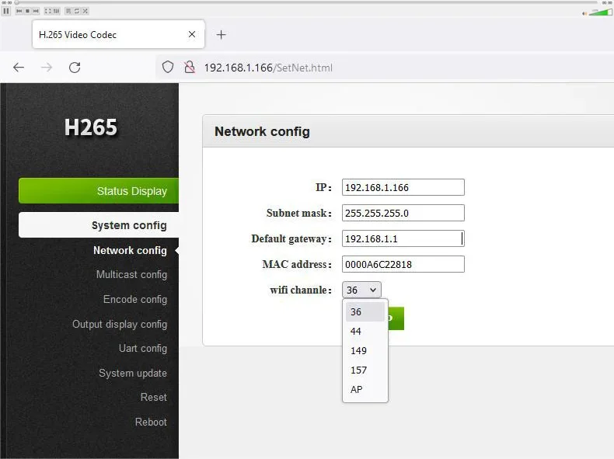Open Encode config in the sidebar

pyautogui.click(x=134, y=300)
